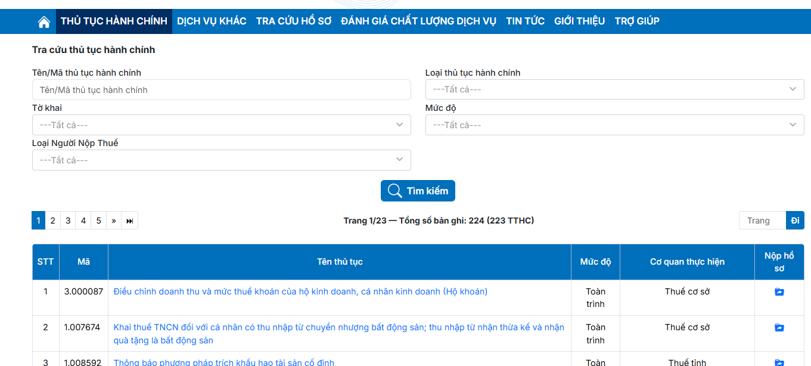Go to next page arrow
This screenshot has width=811, height=366.
tap(113, 221)
